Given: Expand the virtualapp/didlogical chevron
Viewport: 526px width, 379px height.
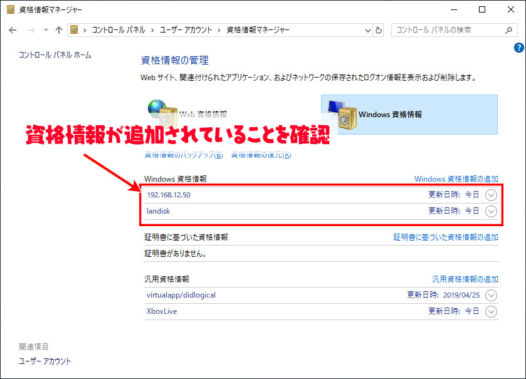Looking at the screenshot, I should [x=491, y=295].
